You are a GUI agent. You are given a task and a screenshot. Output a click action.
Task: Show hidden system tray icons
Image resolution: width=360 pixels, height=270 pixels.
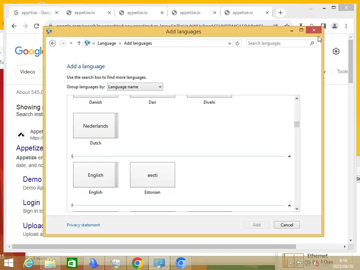pyautogui.click(x=291, y=264)
